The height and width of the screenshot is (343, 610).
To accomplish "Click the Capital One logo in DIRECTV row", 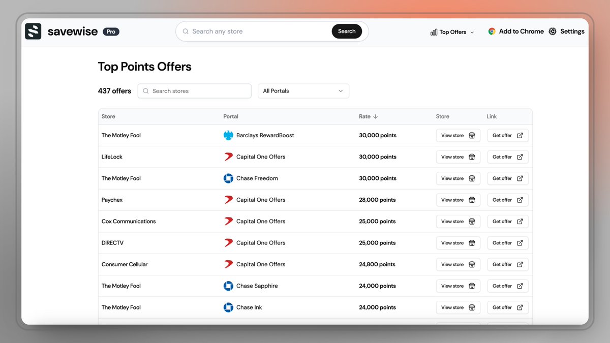I will 228,243.
